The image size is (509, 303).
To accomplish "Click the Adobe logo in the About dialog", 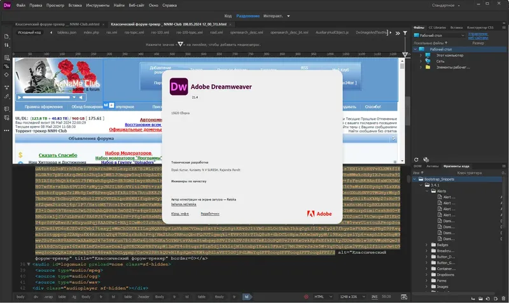I will (319, 214).
